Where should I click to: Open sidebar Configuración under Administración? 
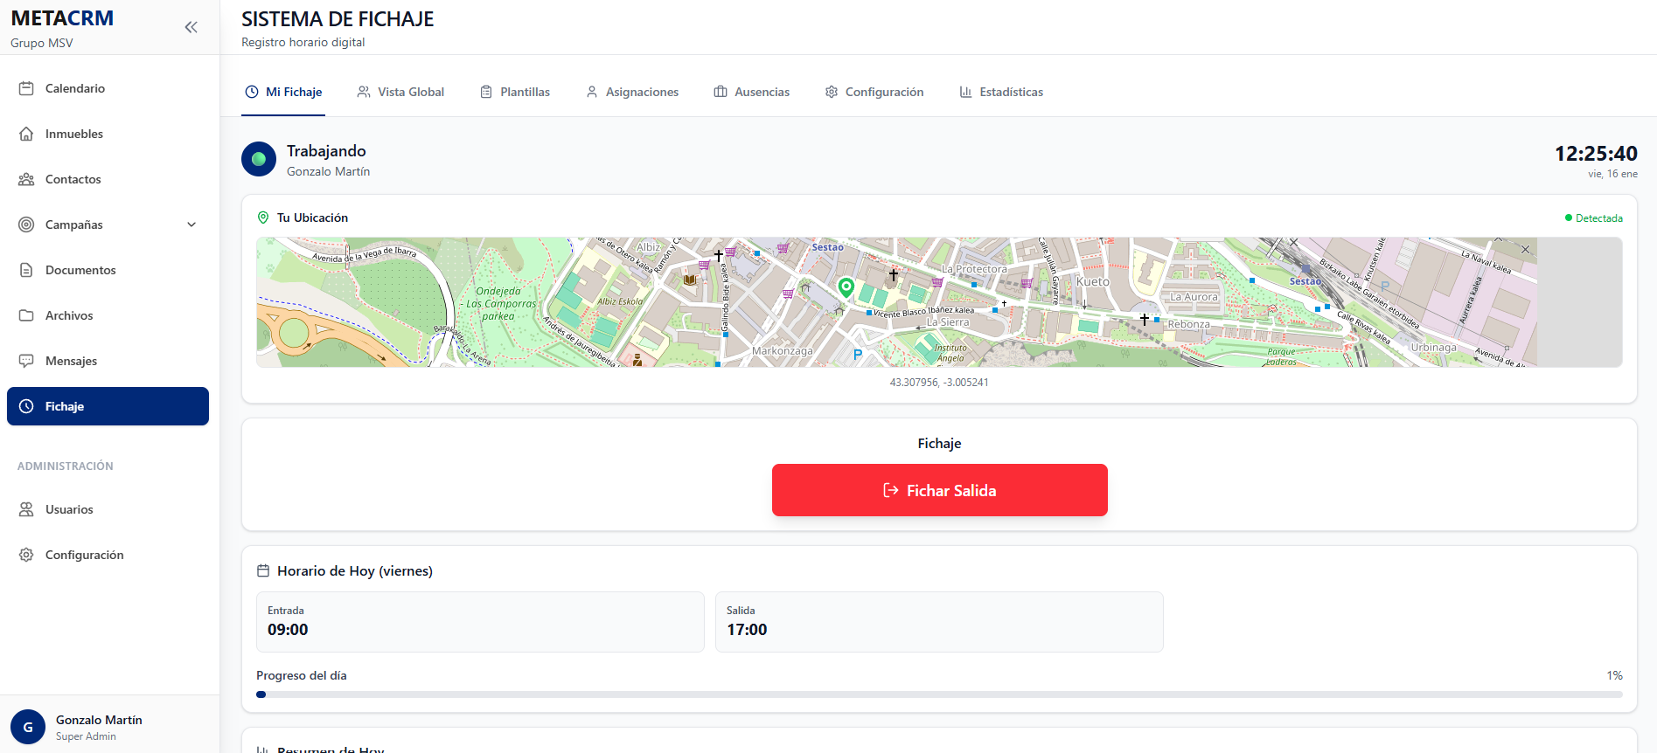coord(84,555)
